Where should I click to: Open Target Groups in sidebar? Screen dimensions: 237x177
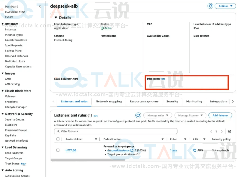(x=14, y=158)
